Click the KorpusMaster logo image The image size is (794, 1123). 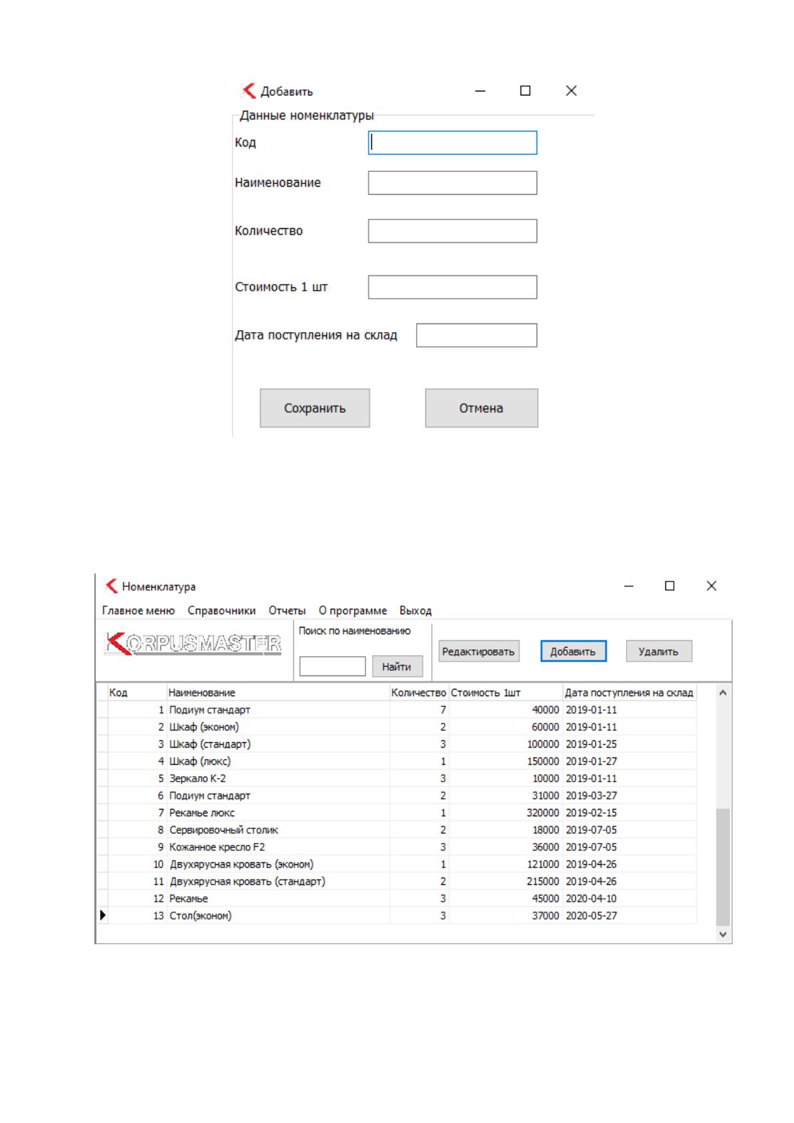coord(193,644)
